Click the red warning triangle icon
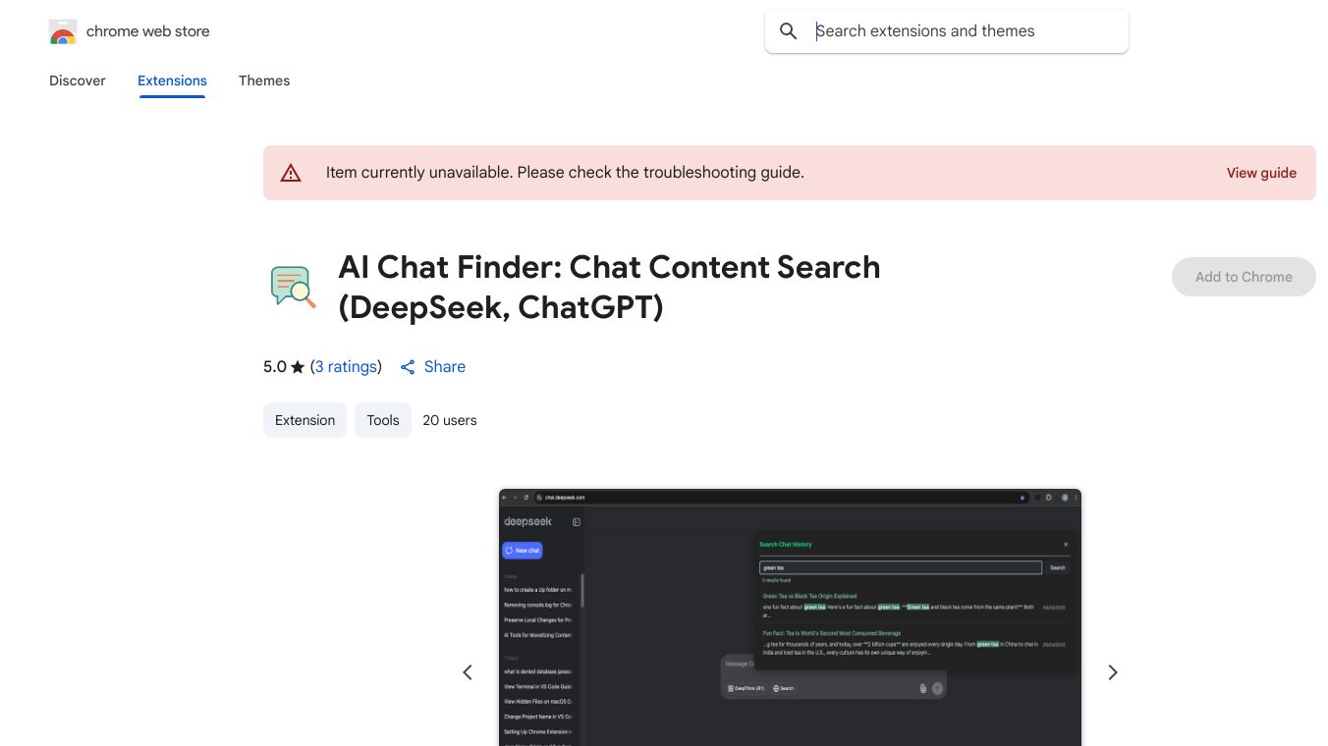Image resolution: width=1328 pixels, height=746 pixels. point(291,173)
